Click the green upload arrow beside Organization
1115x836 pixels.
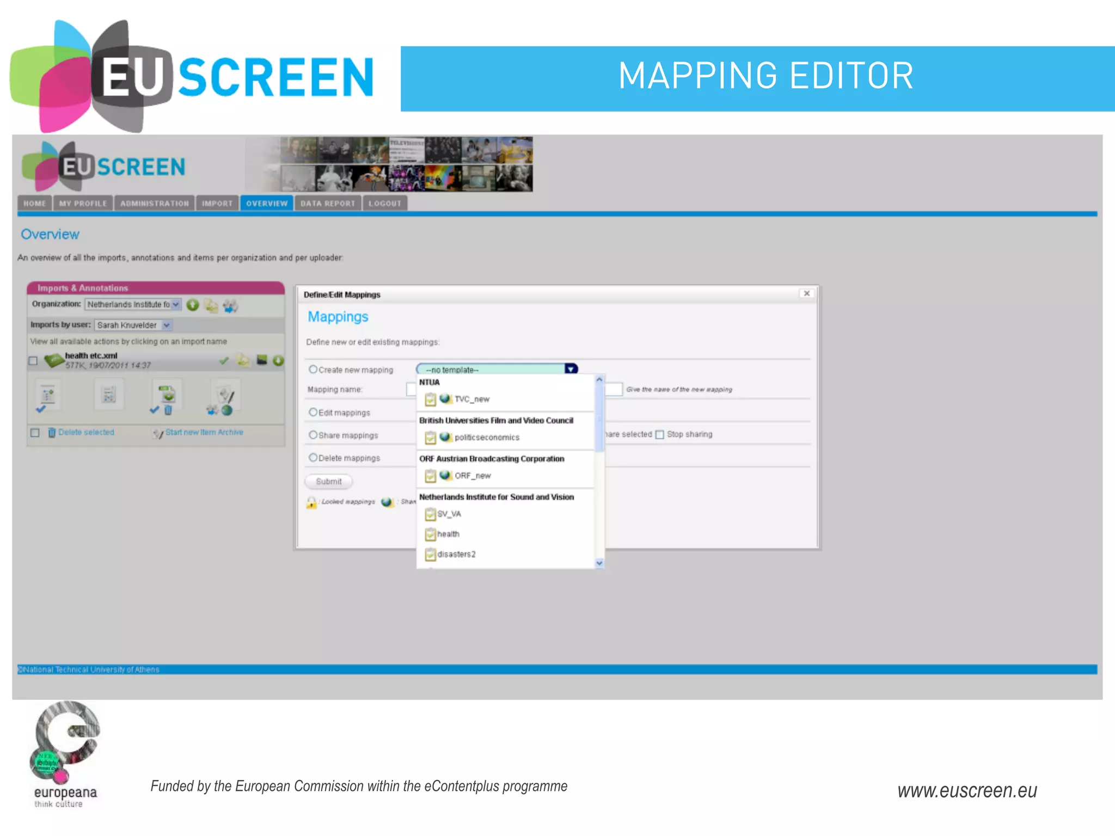192,305
